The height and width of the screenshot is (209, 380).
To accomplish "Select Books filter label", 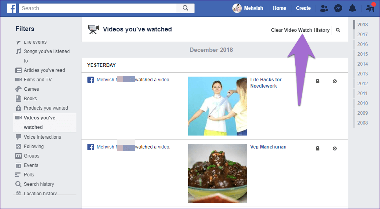I will (x=30, y=99).
